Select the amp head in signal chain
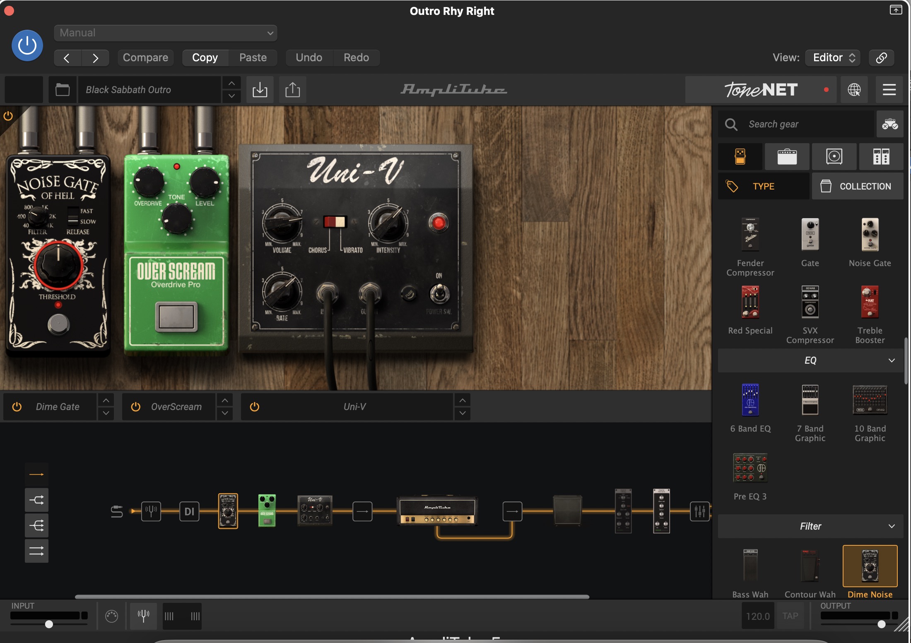The width and height of the screenshot is (911, 643). pos(437,511)
